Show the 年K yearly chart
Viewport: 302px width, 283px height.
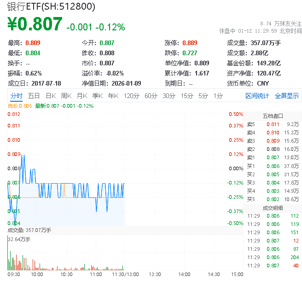pyautogui.click(x=113, y=96)
